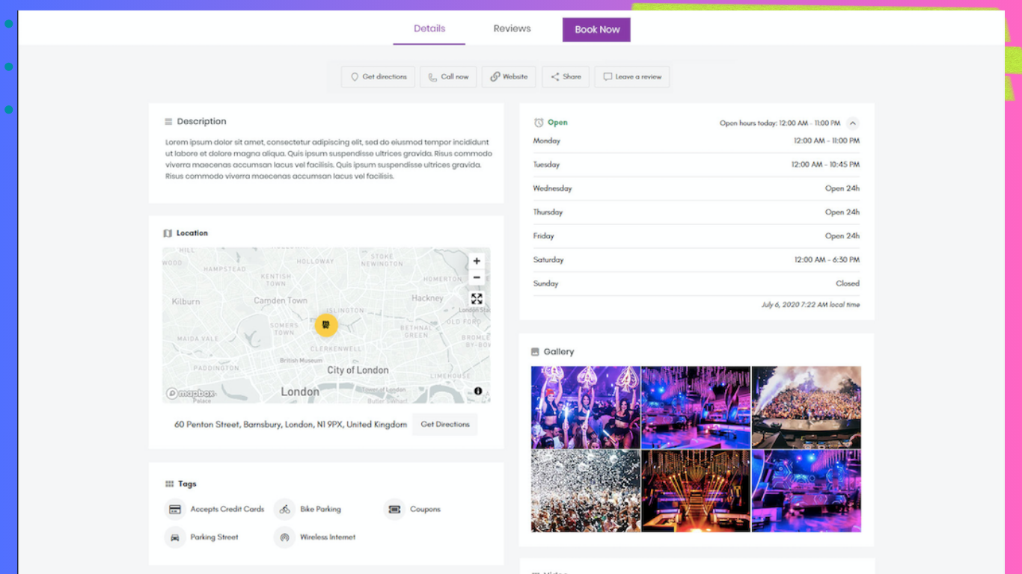Click Leave a review

click(x=632, y=77)
